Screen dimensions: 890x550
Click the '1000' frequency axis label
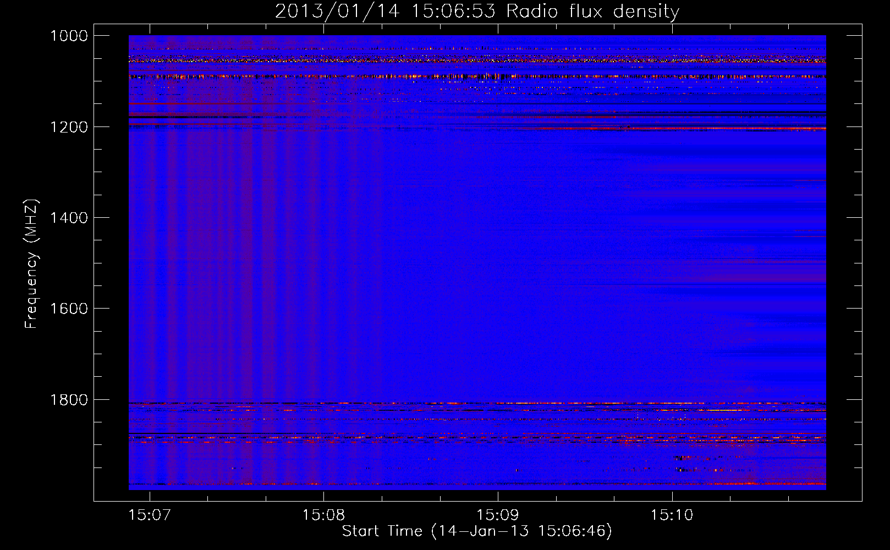pos(69,36)
